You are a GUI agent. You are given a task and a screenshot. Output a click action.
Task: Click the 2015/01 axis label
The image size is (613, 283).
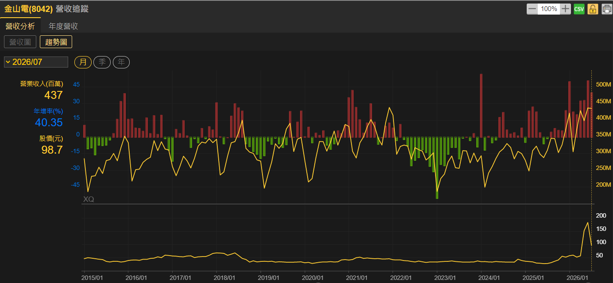point(93,278)
